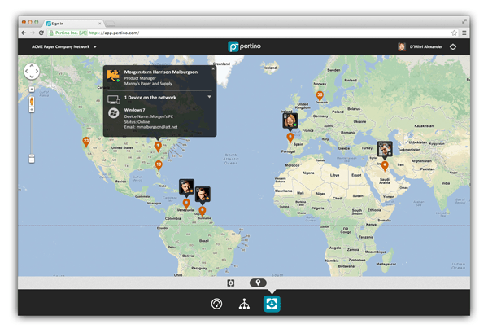Click the Pertino logo
This screenshot has height=333, width=488.
pyautogui.click(x=244, y=46)
